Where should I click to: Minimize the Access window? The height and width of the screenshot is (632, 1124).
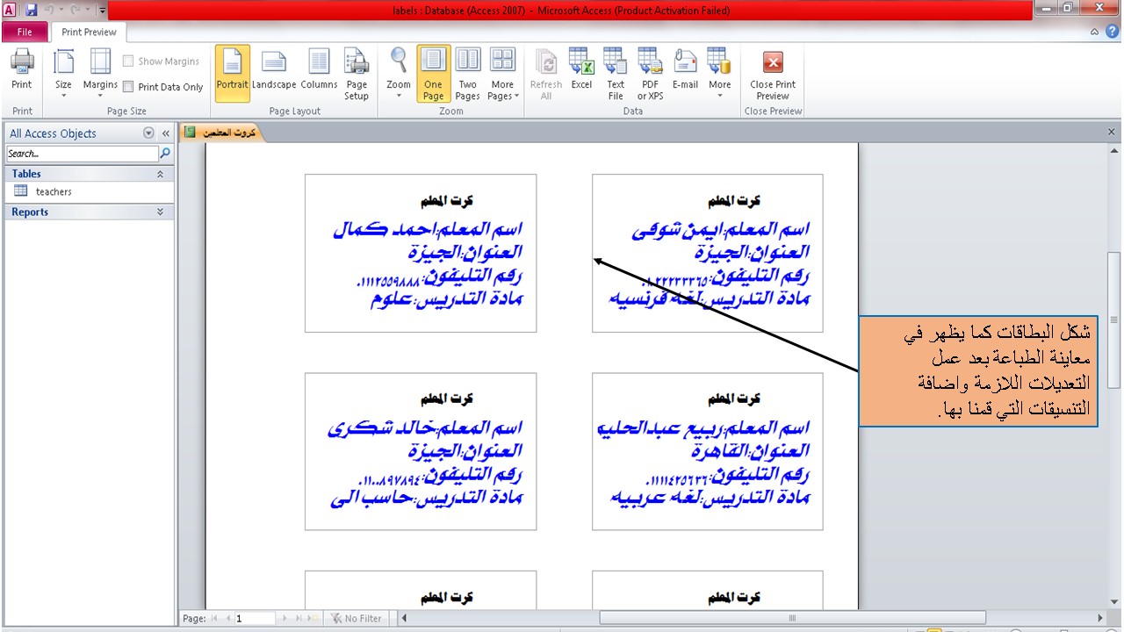click(1047, 9)
